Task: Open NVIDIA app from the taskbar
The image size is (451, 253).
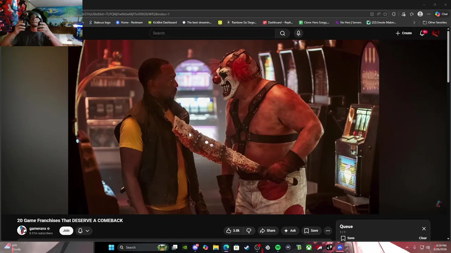Action: (x=185, y=247)
